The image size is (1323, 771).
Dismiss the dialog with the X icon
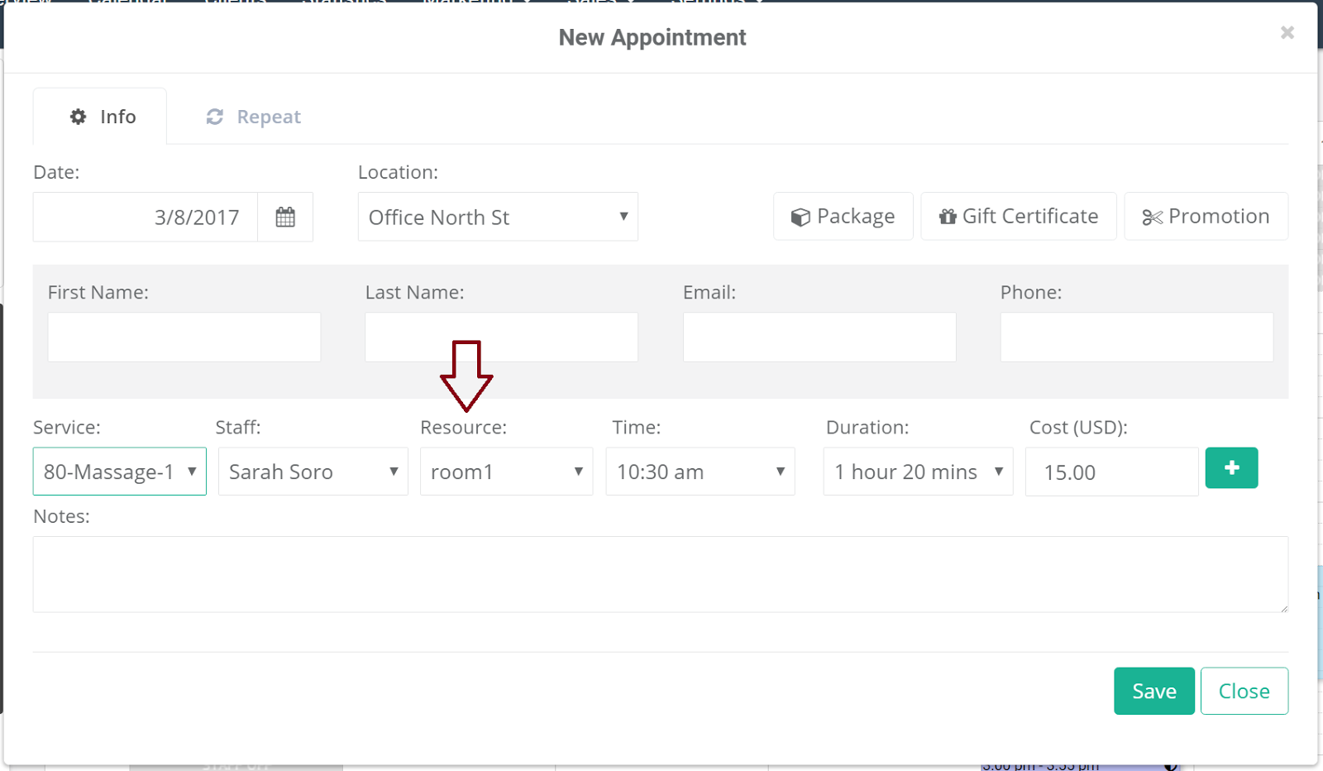[x=1287, y=32]
